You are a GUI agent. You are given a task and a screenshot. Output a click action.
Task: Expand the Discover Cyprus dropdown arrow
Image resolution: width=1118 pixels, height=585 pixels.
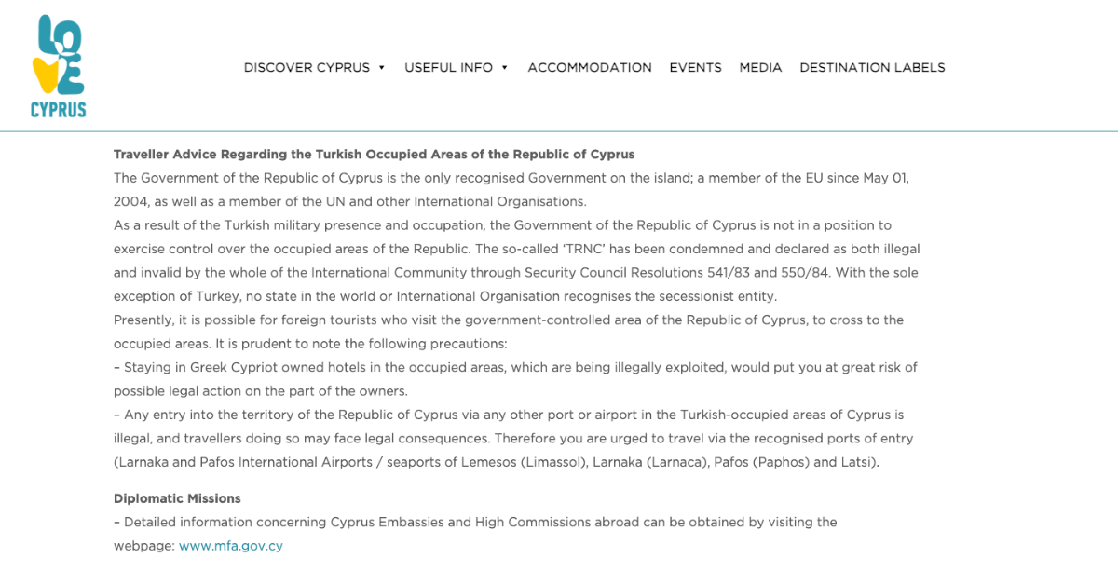click(x=382, y=68)
